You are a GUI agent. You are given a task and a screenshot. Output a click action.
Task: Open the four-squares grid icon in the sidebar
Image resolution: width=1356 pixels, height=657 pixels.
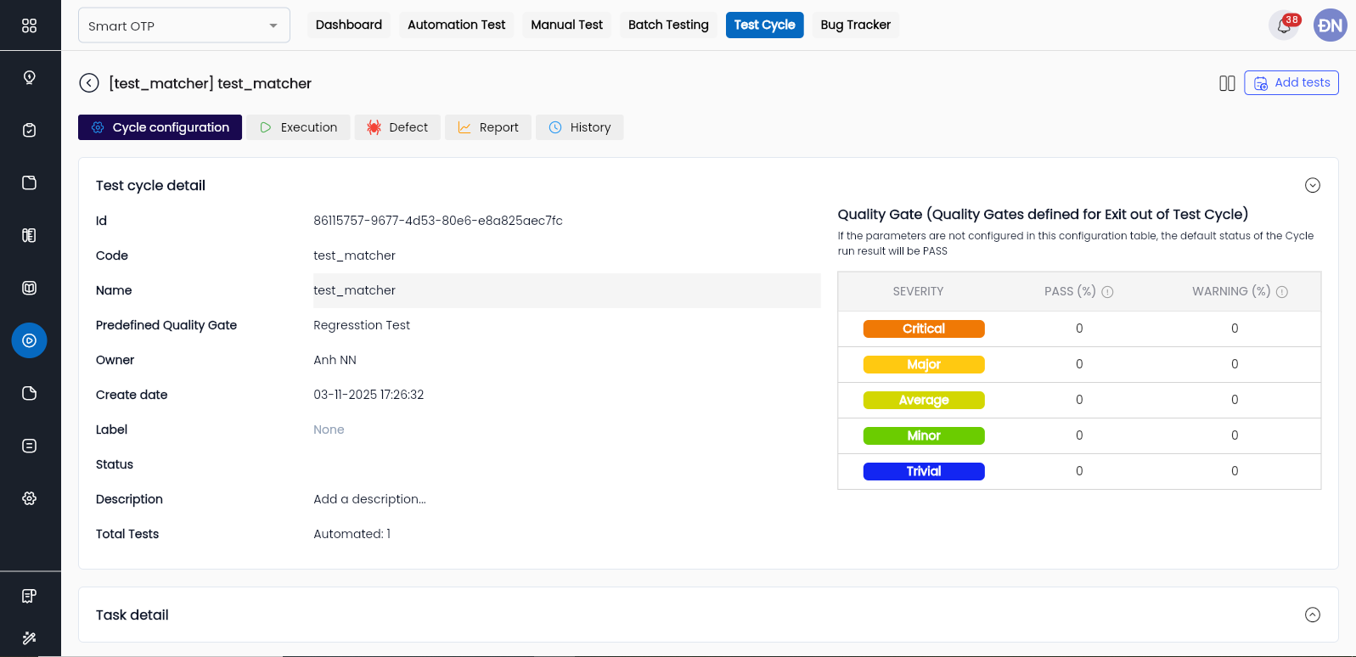30,25
